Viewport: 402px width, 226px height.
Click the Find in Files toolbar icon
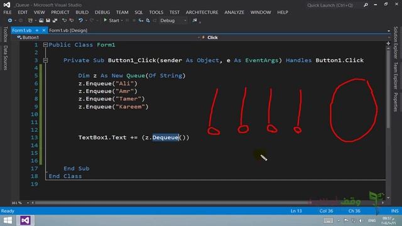195,20
